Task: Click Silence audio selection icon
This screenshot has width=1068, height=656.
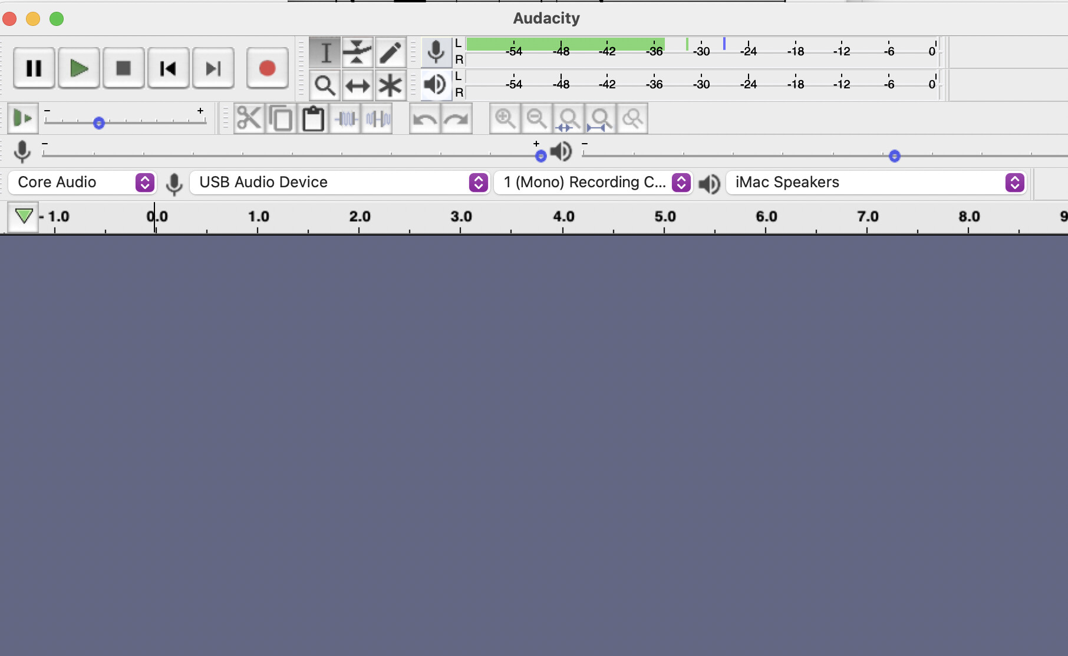Action: 377,118
